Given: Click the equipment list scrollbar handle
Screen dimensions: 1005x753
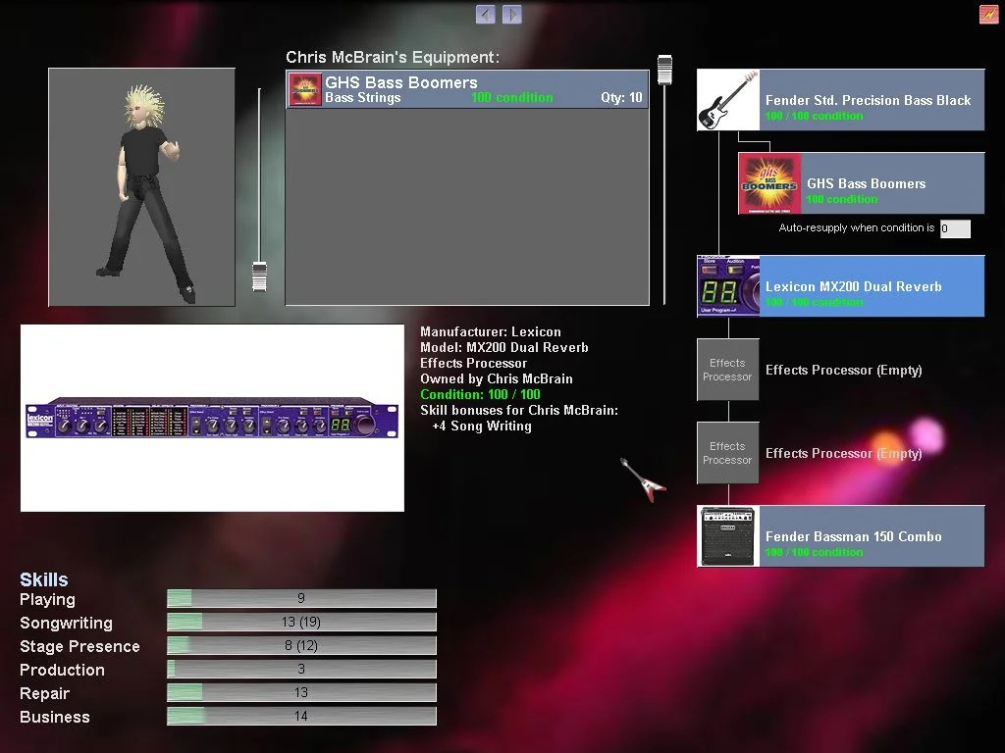Looking at the screenshot, I should tap(664, 69).
